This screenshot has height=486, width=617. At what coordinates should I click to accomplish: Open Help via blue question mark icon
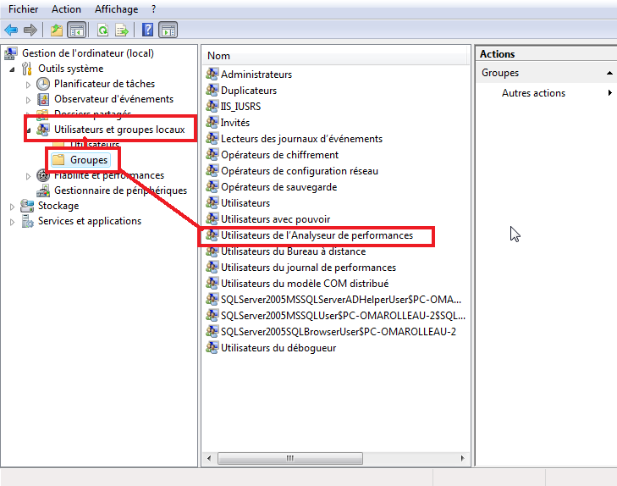click(x=147, y=30)
